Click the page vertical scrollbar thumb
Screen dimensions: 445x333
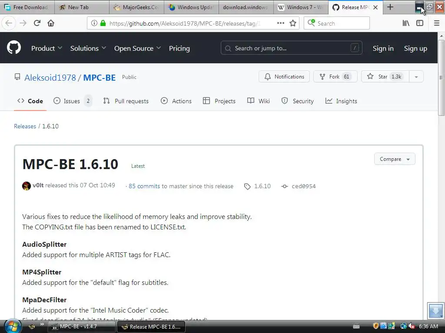(x=441, y=78)
